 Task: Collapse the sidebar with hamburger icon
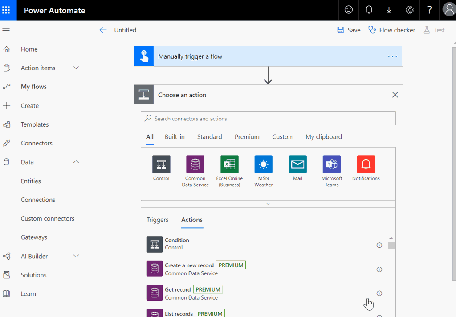[x=6, y=30]
